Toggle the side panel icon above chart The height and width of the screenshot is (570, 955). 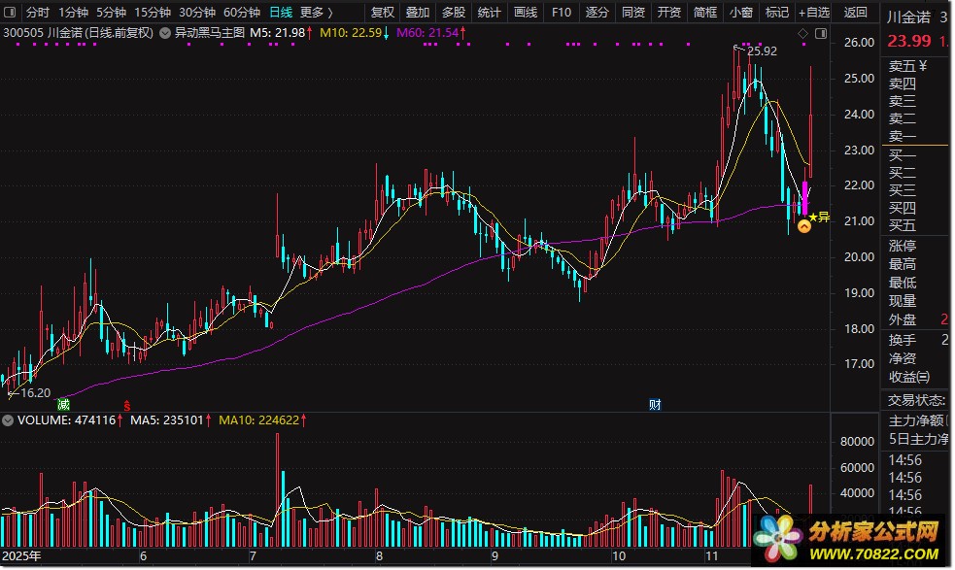(x=821, y=33)
